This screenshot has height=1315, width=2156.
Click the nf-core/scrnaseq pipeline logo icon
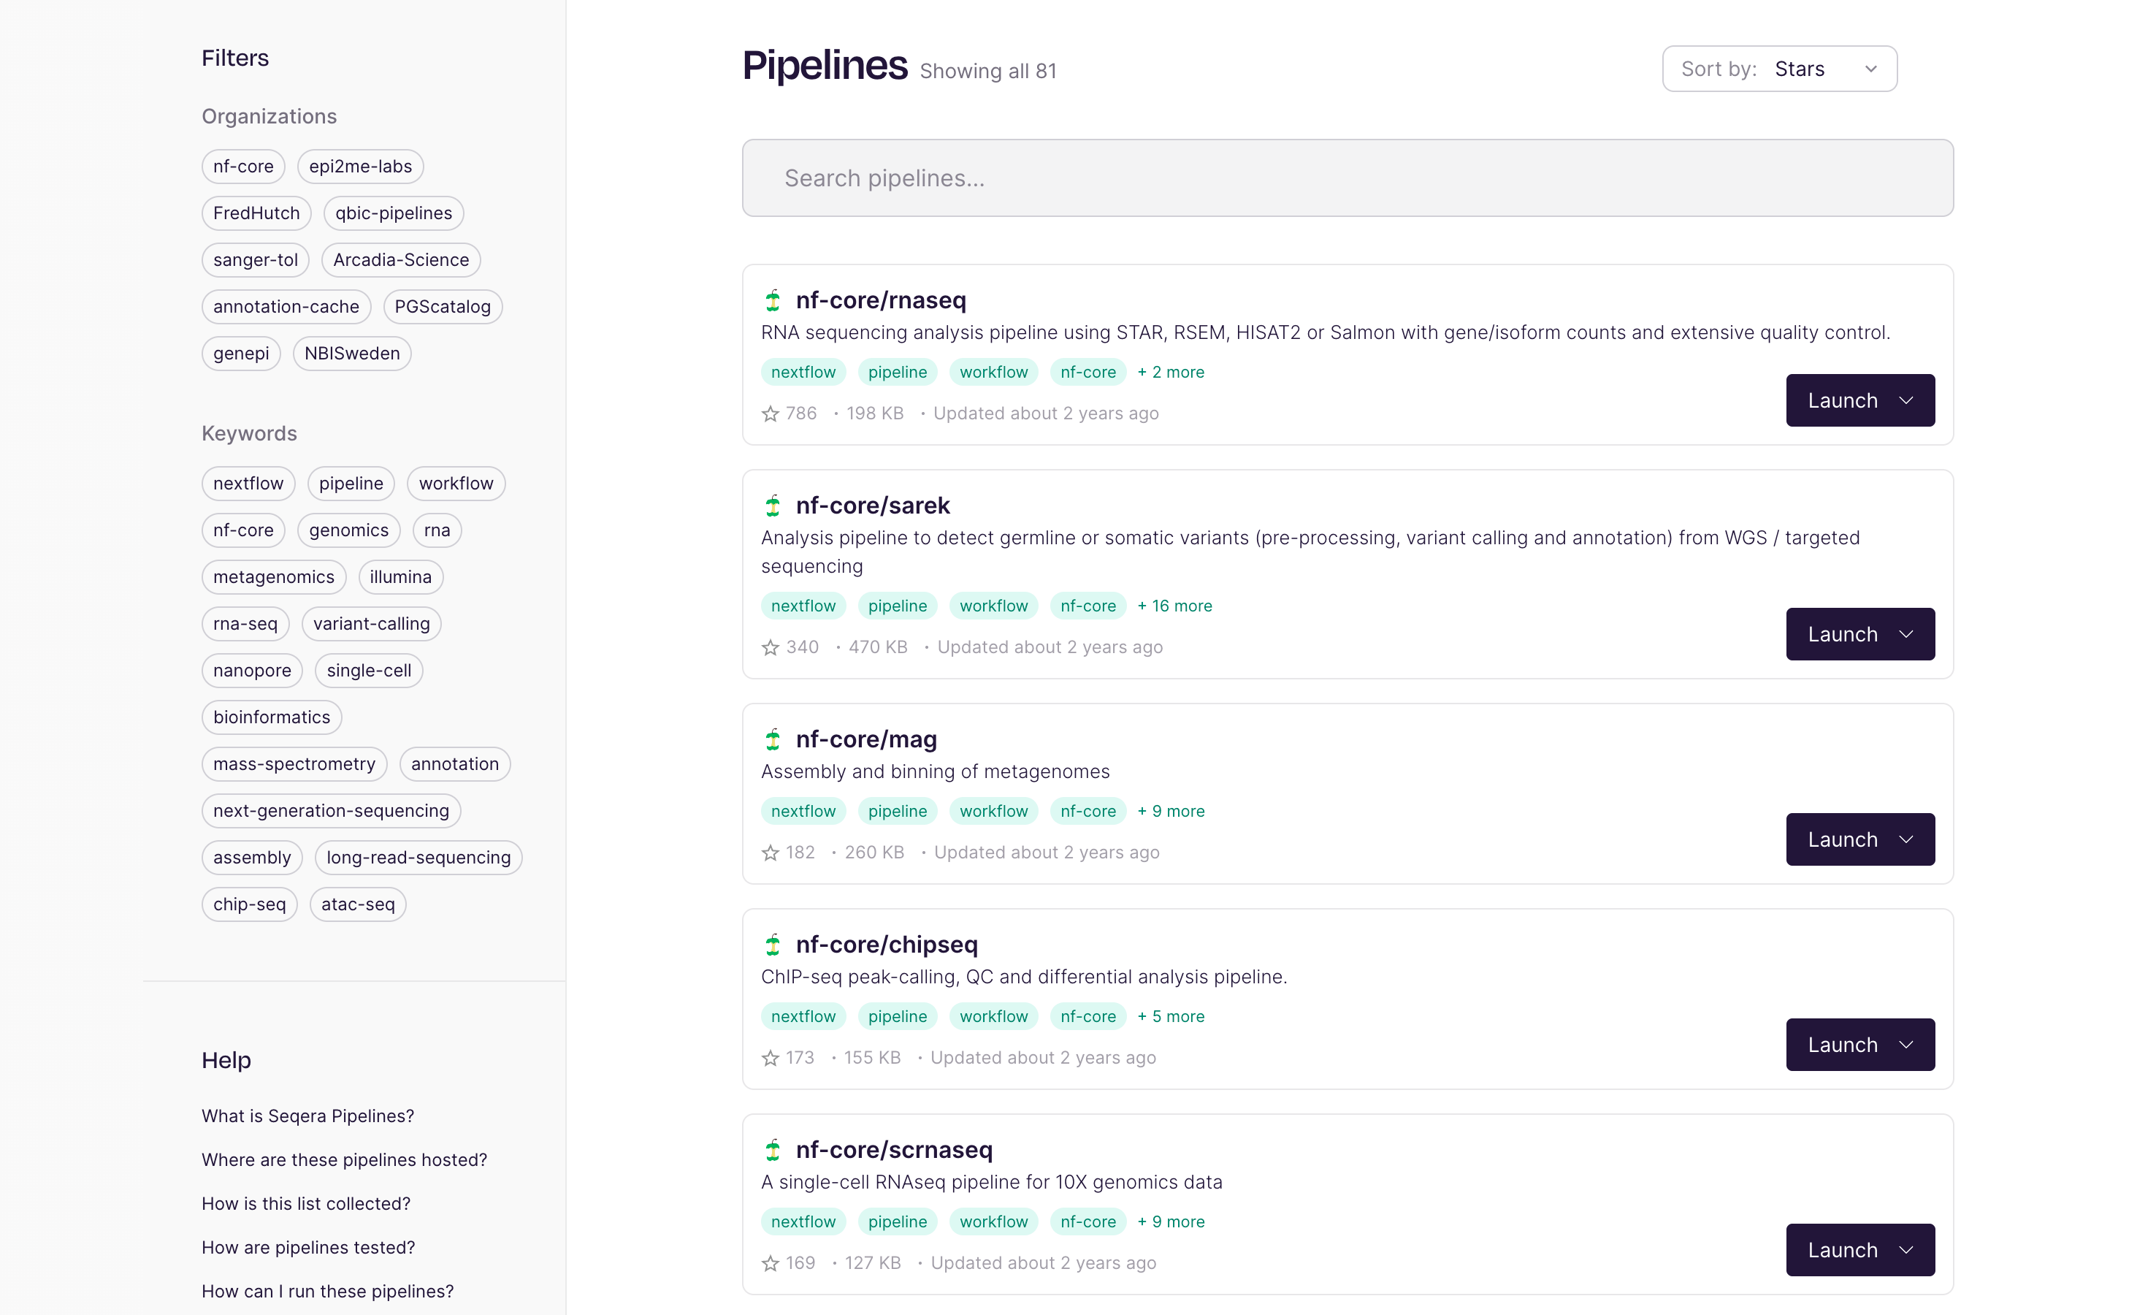(x=773, y=1150)
